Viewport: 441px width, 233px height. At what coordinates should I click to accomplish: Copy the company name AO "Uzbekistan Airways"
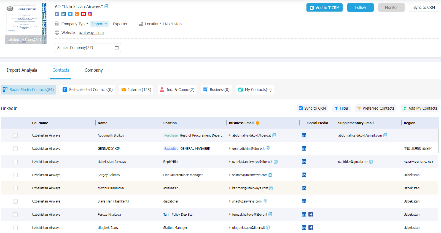coord(106,6)
